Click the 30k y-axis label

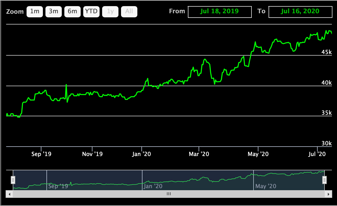click(326, 144)
